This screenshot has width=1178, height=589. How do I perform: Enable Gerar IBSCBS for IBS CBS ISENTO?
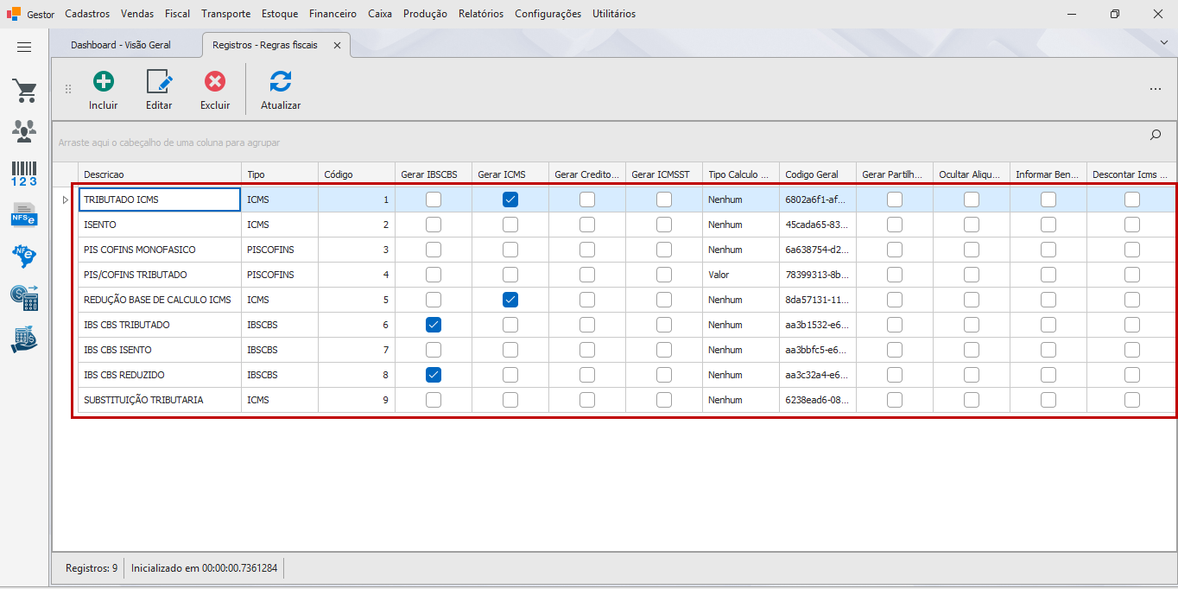tap(434, 350)
